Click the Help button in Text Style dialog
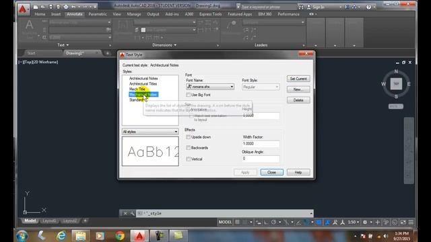Image resolution: width=431 pixels, height=242 pixels. pos(298,172)
